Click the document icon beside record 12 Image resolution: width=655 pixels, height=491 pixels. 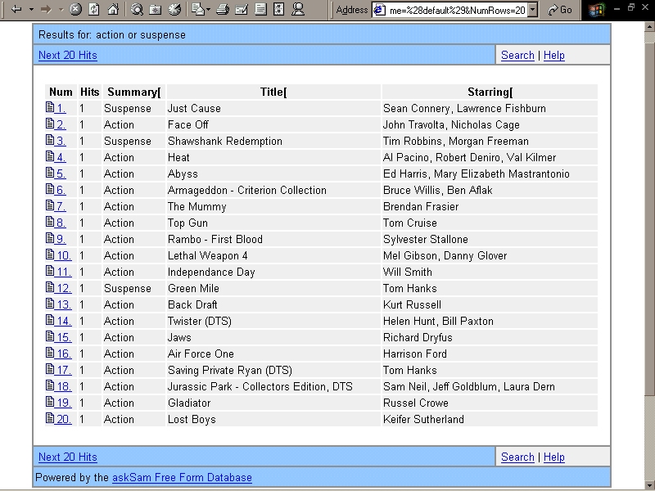[50, 288]
